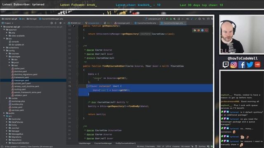Collapse the packages folder
This screenshot has width=264, height=148.
[x=7, y=57]
